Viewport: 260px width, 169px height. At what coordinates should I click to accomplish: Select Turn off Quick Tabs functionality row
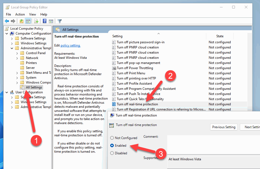click(x=180, y=99)
